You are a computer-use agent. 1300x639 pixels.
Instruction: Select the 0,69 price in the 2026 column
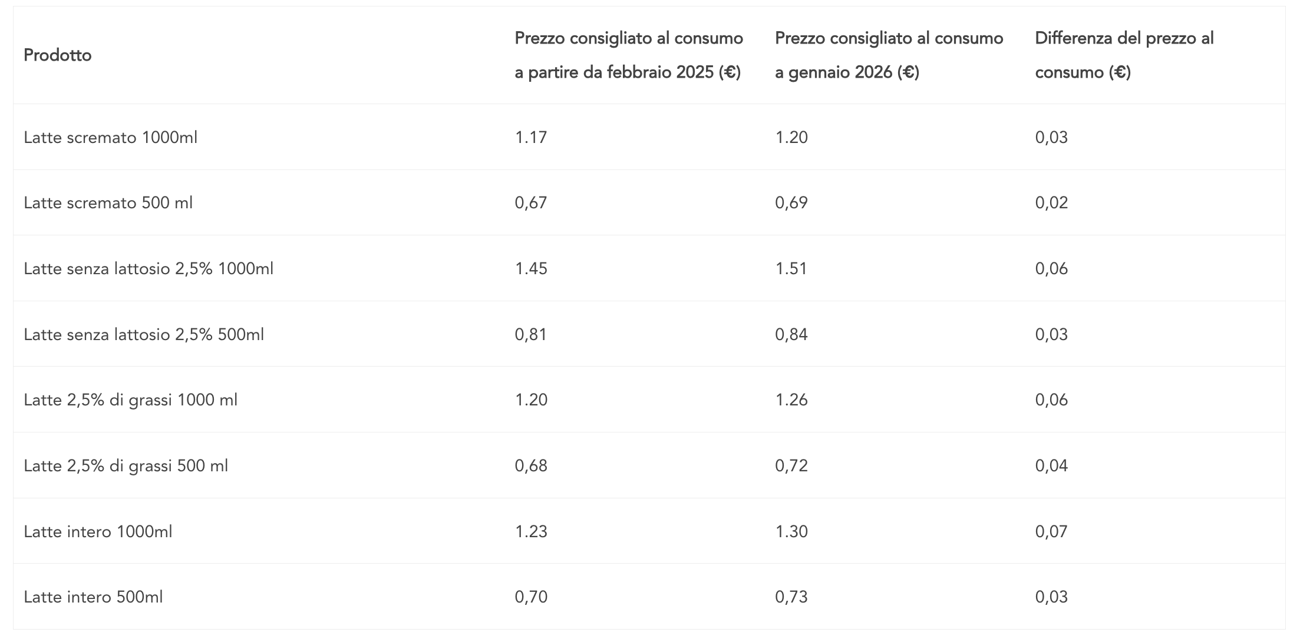(x=791, y=203)
